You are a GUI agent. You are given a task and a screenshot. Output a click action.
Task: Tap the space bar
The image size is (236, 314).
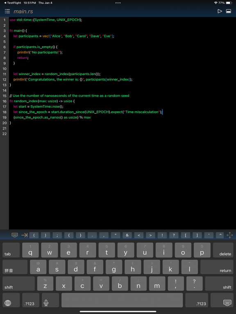(x=122, y=301)
